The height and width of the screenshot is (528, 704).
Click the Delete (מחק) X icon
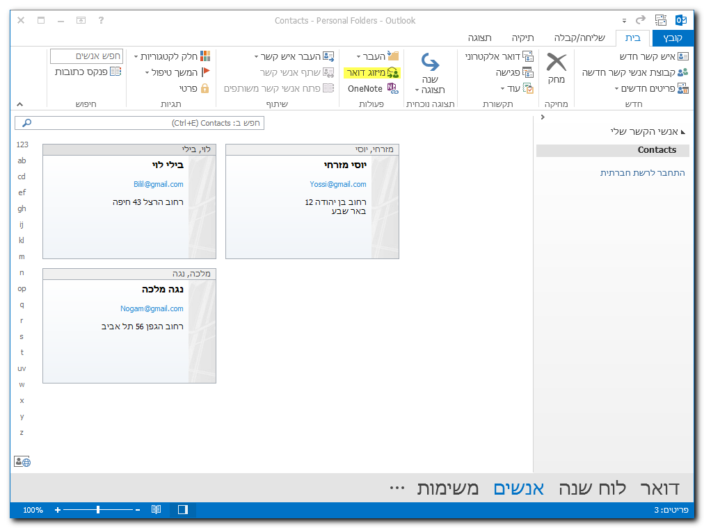(x=557, y=63)
